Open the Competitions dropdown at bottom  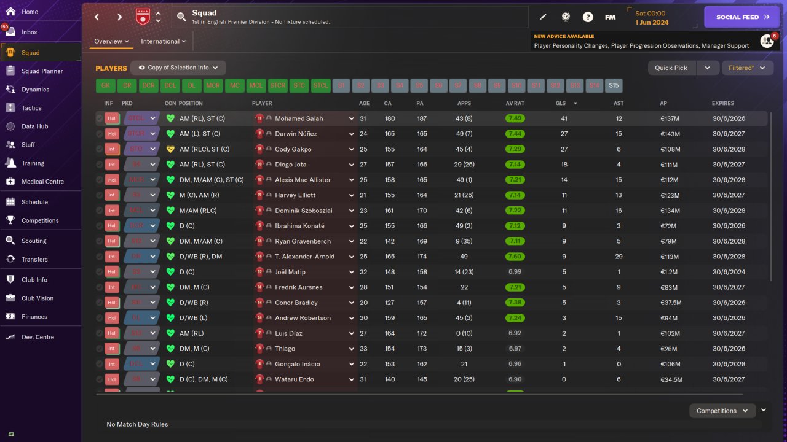pos(722,411)
